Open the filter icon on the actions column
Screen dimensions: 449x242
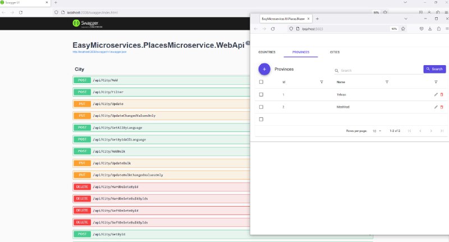(436, 82)
